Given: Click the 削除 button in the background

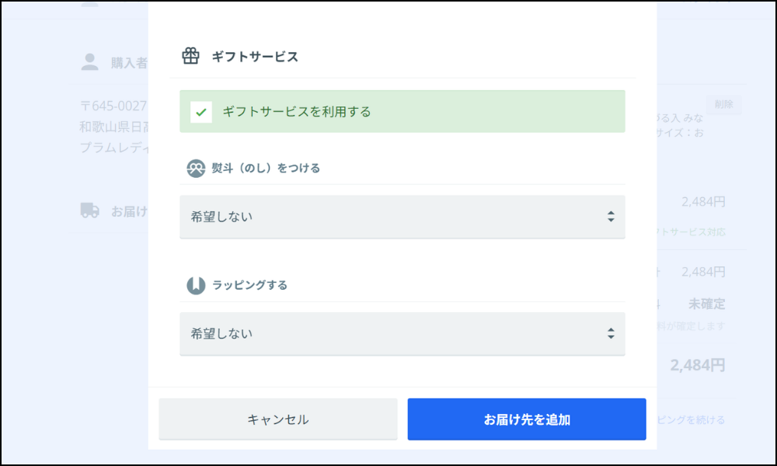Looking at the screenshot, I should click(723, 104).
